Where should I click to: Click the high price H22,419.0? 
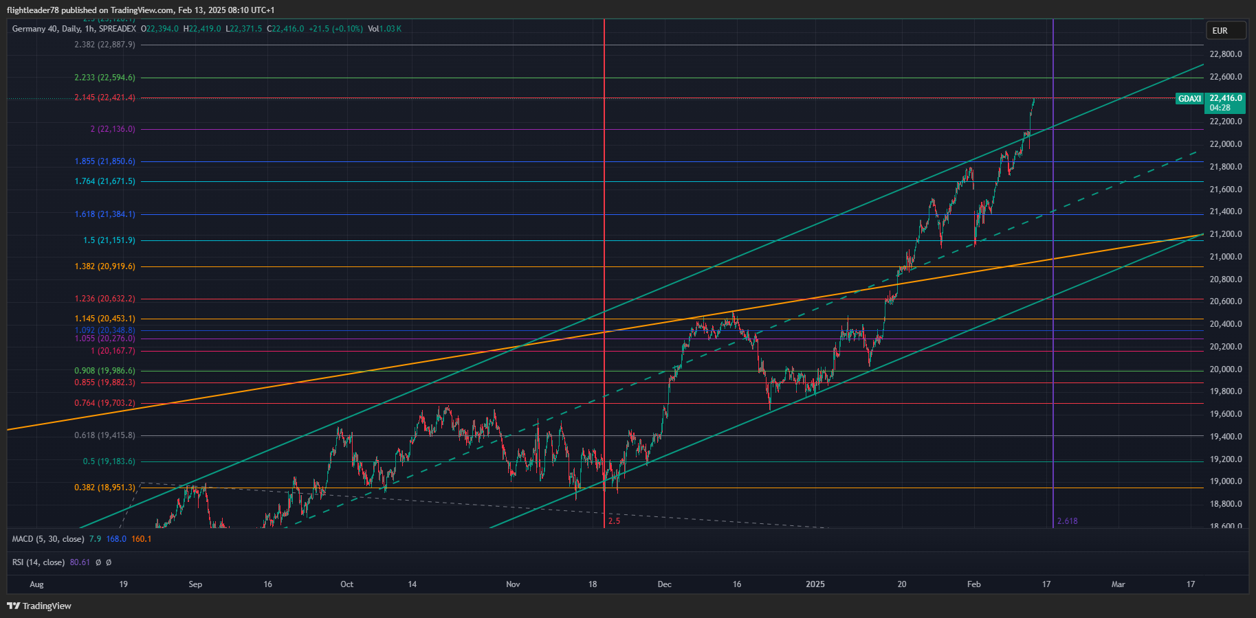click(202, 29)
